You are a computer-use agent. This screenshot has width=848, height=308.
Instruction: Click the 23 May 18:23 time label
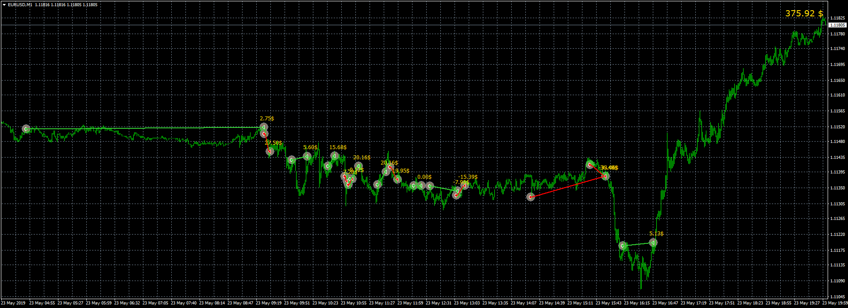coord(750,304)
